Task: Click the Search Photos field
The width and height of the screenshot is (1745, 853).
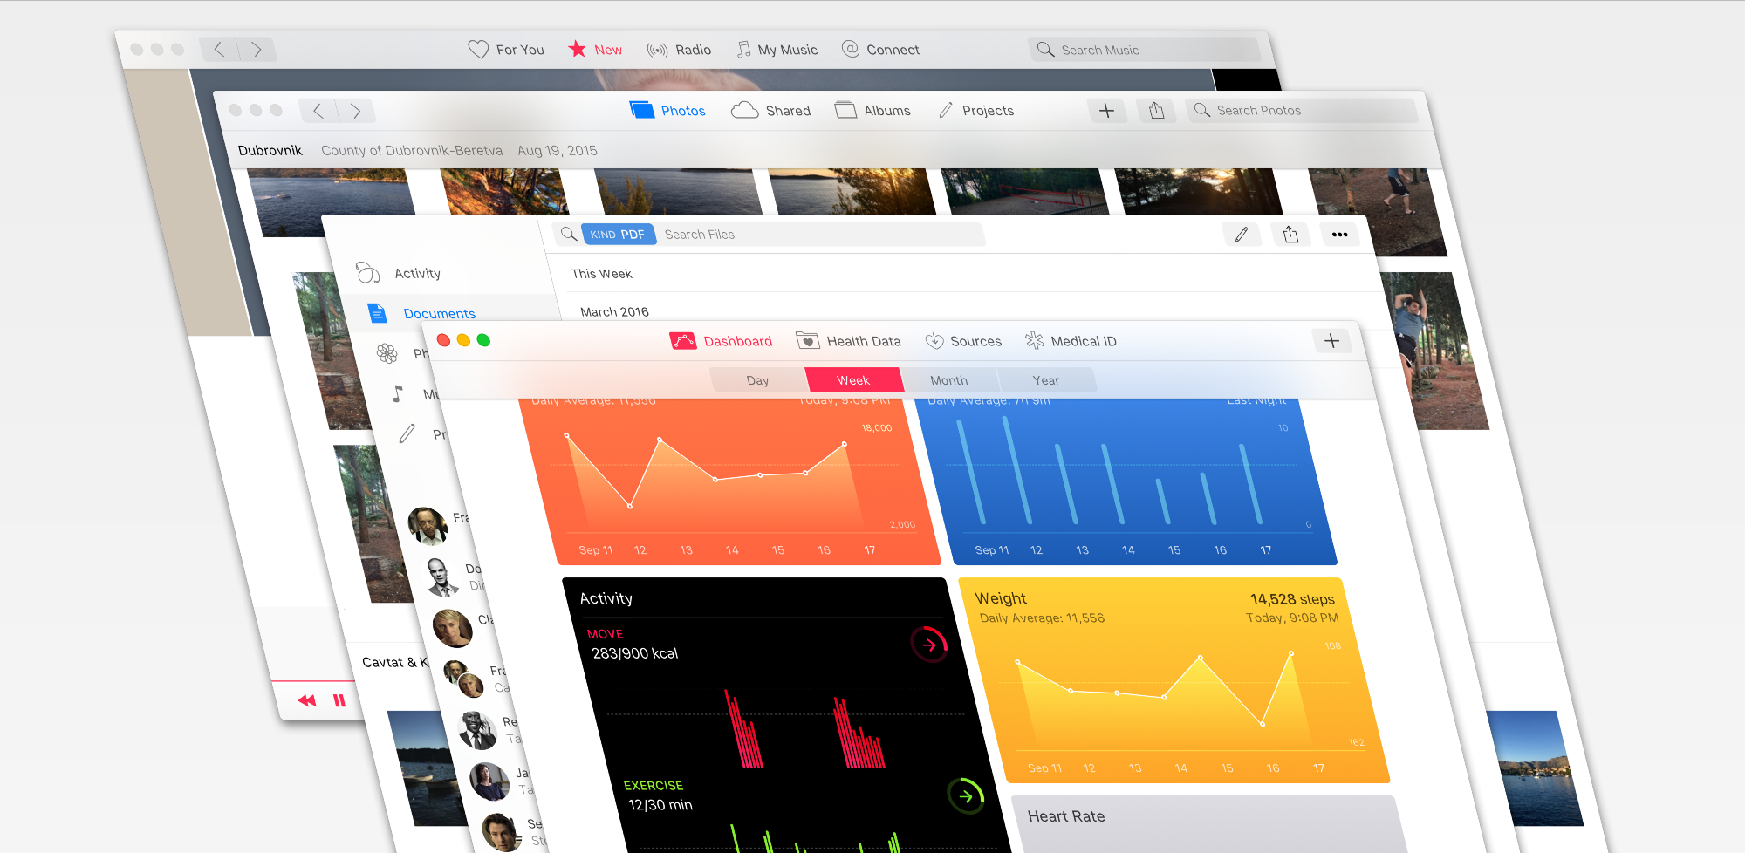Action: tap(1301, 111)
